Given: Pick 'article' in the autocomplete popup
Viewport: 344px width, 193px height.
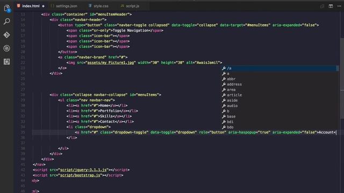Looking at the screenshot, I should (279, 95).
